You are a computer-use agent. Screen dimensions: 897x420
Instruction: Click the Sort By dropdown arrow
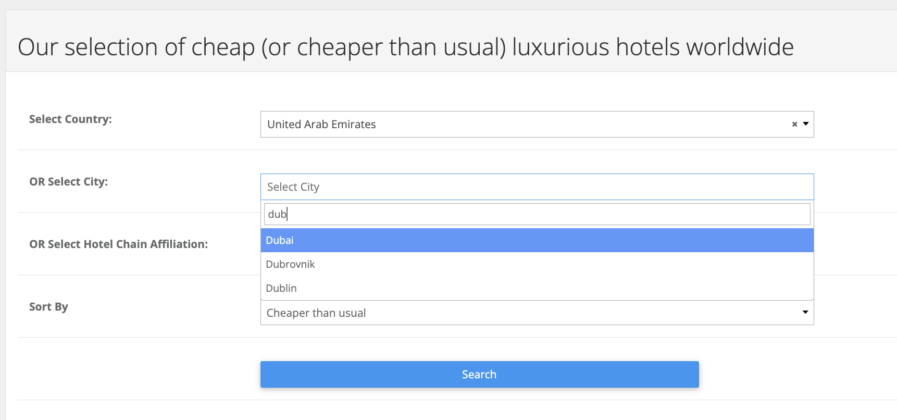click(805, 312)
